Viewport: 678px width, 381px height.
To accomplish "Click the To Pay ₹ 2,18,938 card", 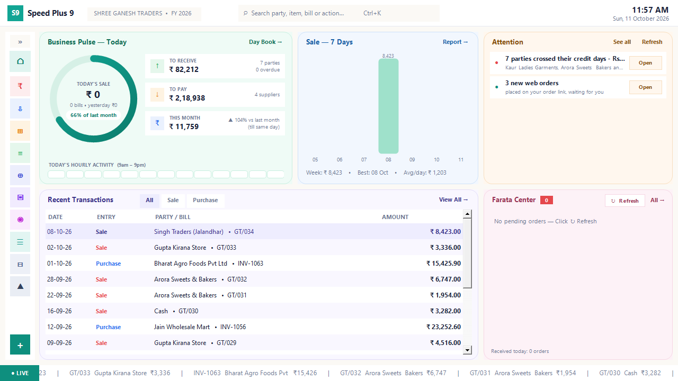I will 215,95.
